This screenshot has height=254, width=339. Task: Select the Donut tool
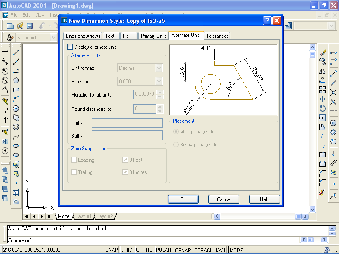pos(16,127)
